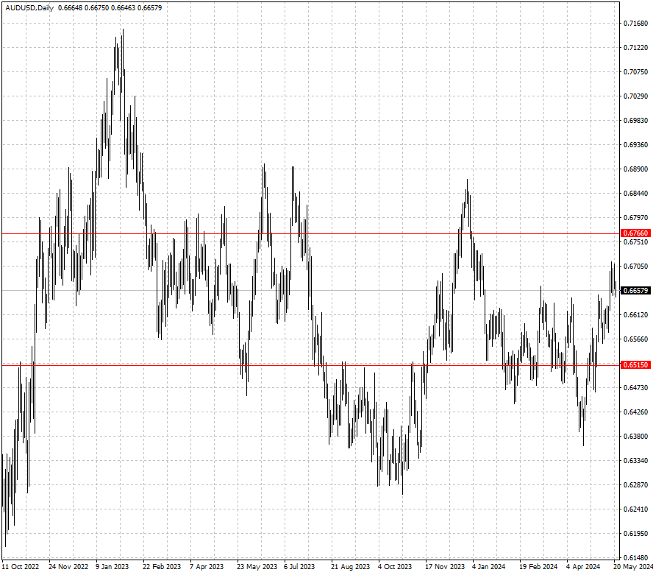Click the 0.67970 price axis value

pyautogui.click(x=635, y=218)
